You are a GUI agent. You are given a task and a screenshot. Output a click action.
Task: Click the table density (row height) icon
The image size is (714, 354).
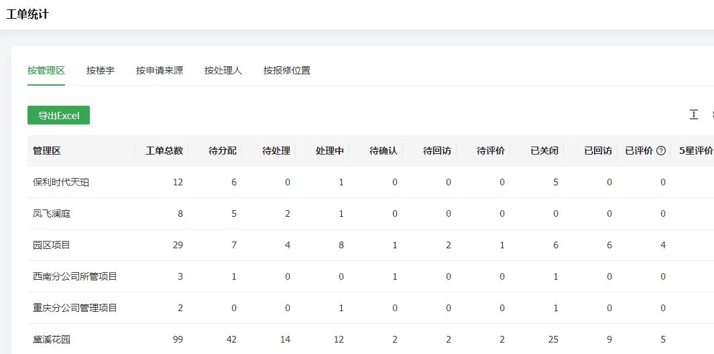pos(694,115)
